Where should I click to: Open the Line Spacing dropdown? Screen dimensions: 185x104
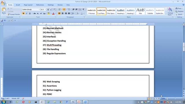73,14
